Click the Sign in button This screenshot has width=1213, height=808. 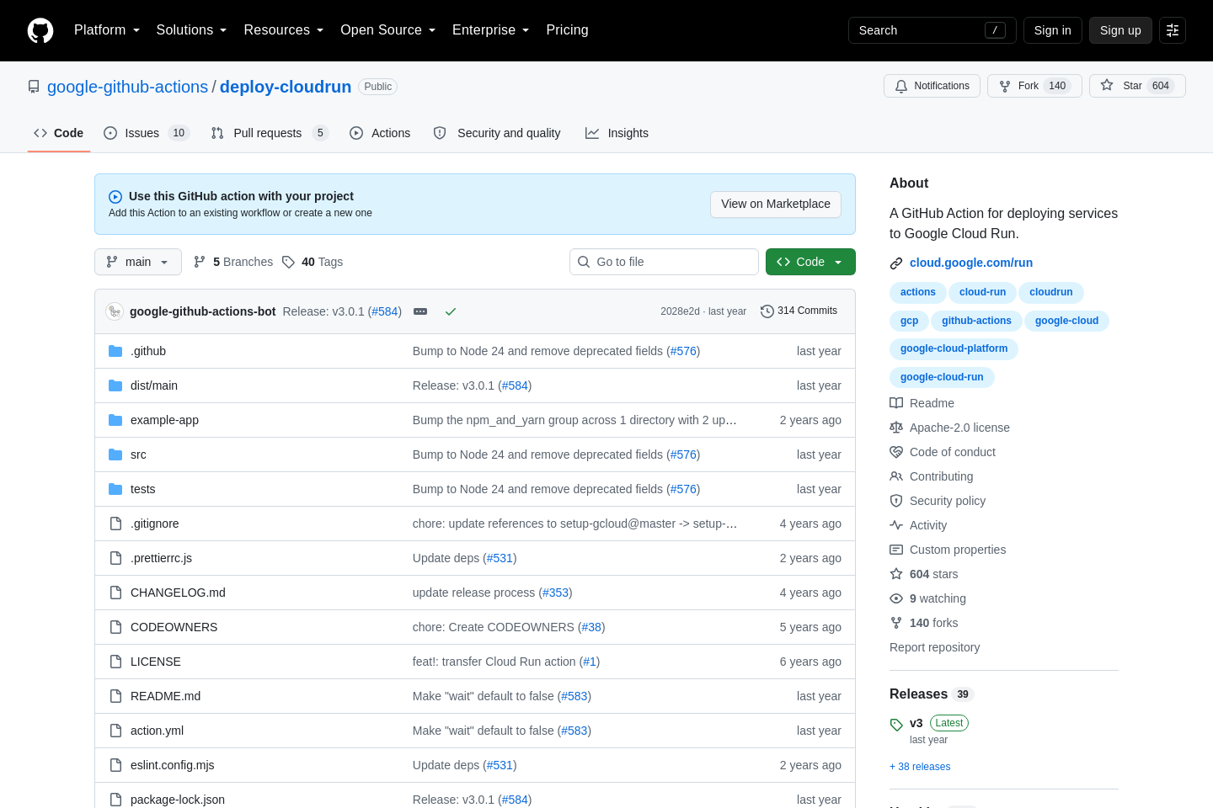pyautogui.click(x=1053, y=30)
